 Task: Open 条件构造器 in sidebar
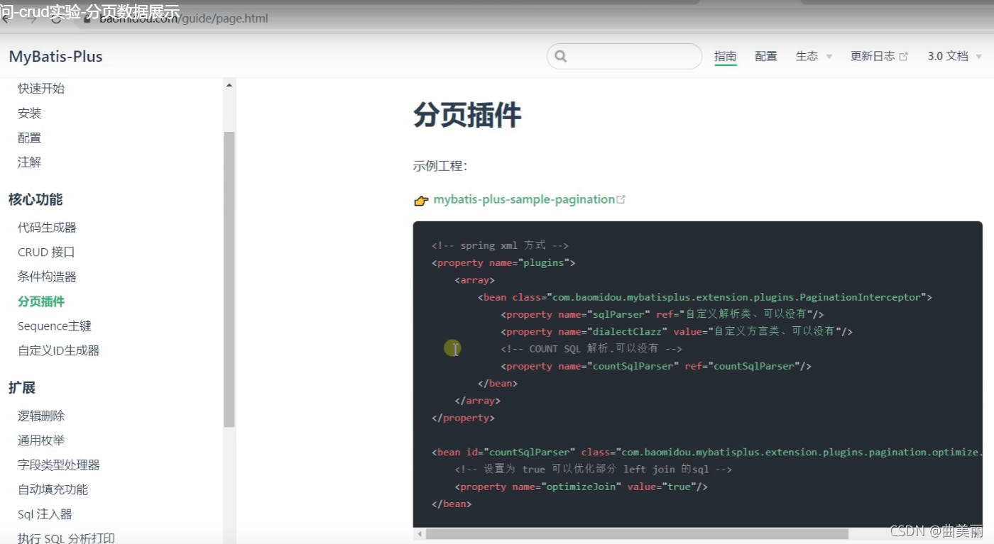pos(47,277)
